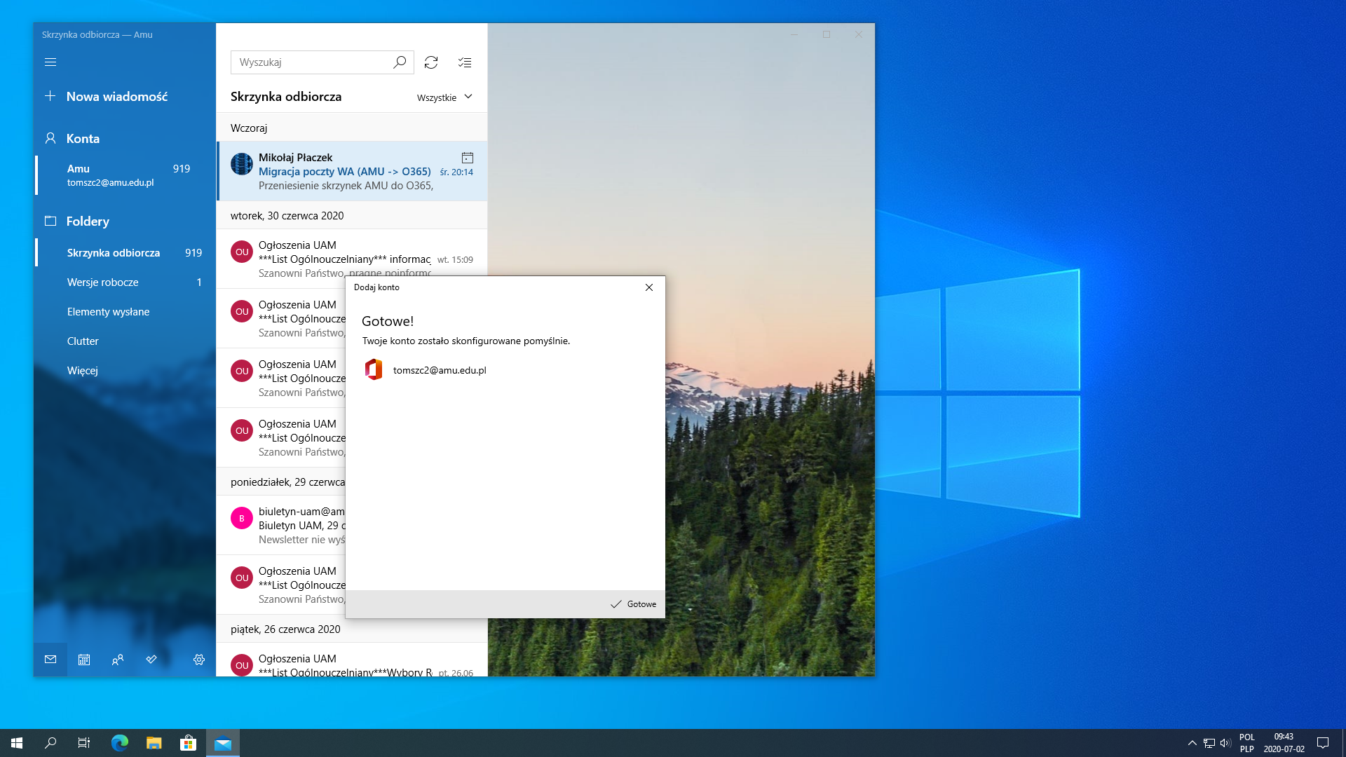Image resolution: width=1346 pixels, height=757 pixels.
Task: Expand the Konta accounts section
Action: [83, 139]
